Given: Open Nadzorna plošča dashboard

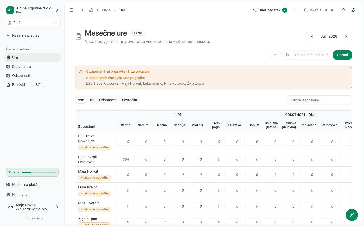Looking at the screenshot, I should (x=32, y=185).
